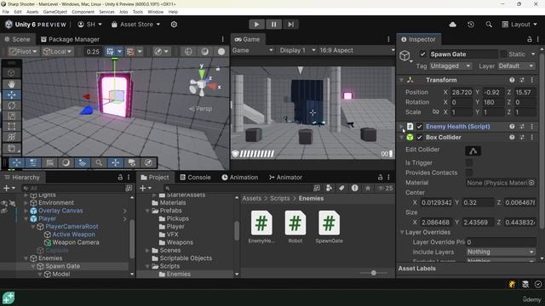545x306 pixels.
Task: Select the Scriptable Objects folder
Action: (186, 258)
